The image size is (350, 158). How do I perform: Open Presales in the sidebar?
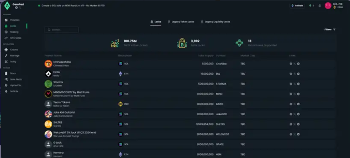pyautogui.click(x=15, y=20)
